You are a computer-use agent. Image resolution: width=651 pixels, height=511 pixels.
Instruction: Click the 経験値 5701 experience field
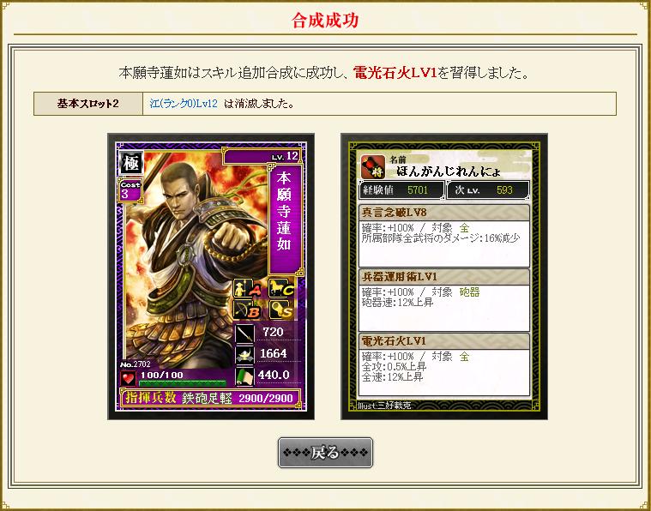[401, 190]
